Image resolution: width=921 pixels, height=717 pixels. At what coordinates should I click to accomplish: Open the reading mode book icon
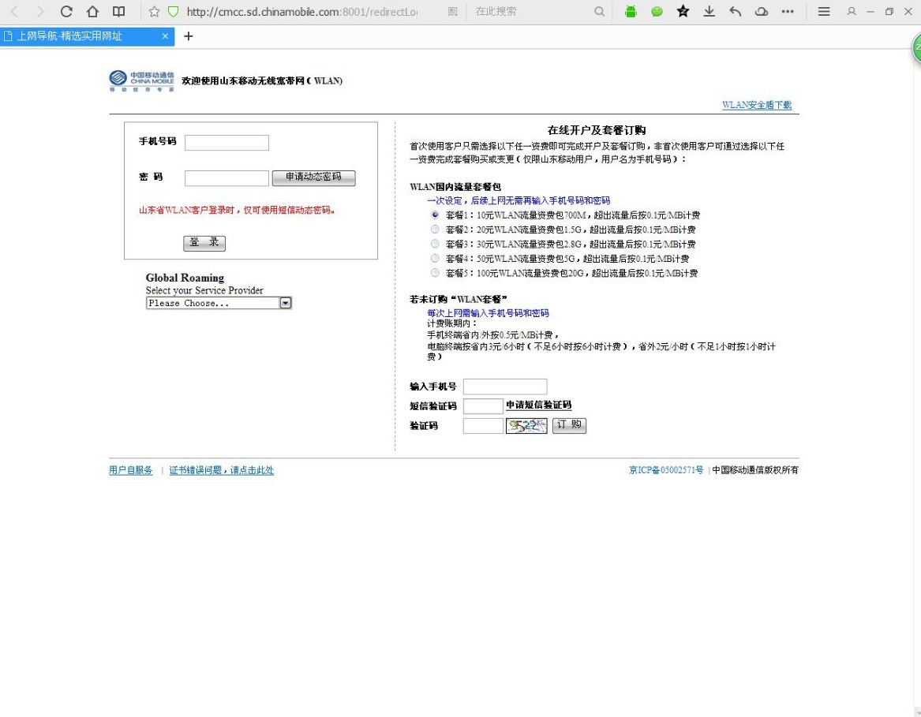pyautogui.click(x=118, y=12)
